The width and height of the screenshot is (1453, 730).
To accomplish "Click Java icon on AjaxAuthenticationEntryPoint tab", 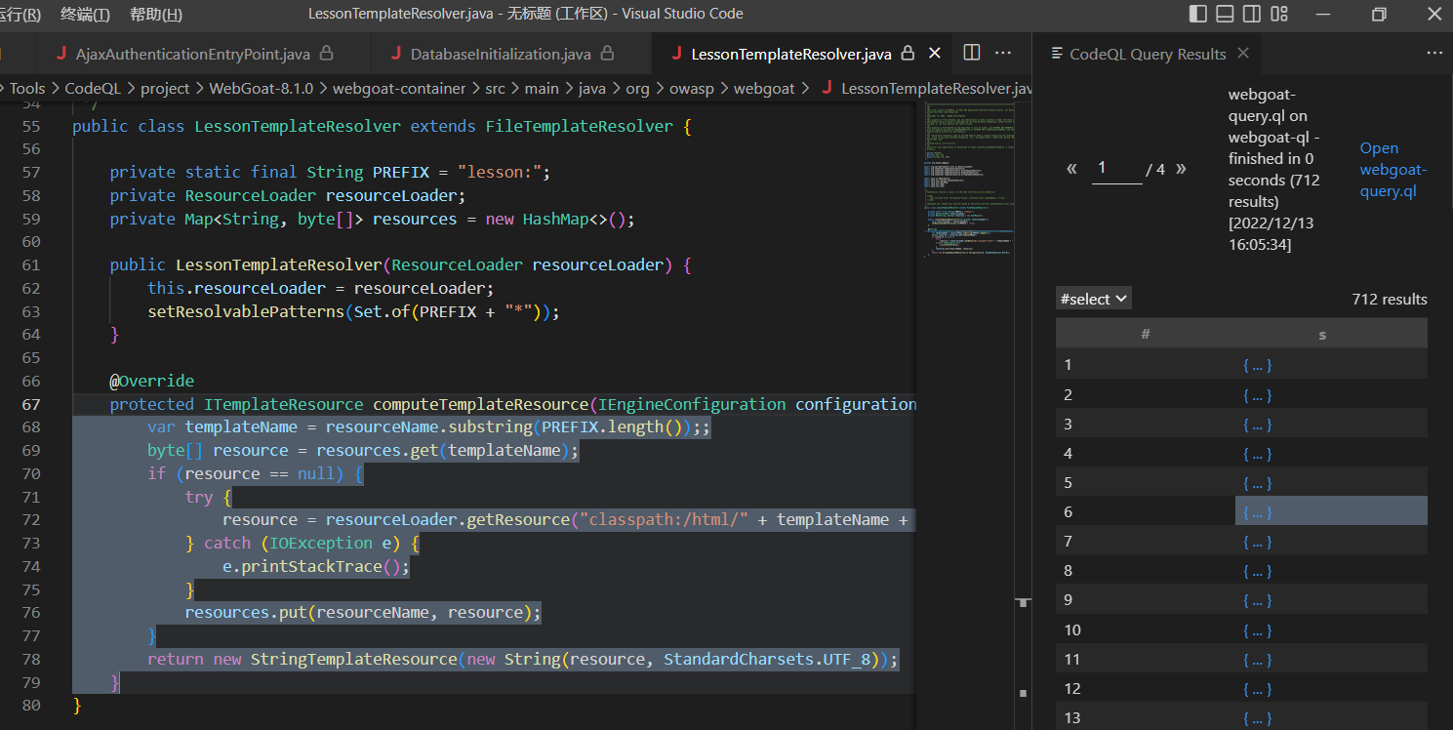I will coord(61,54).
